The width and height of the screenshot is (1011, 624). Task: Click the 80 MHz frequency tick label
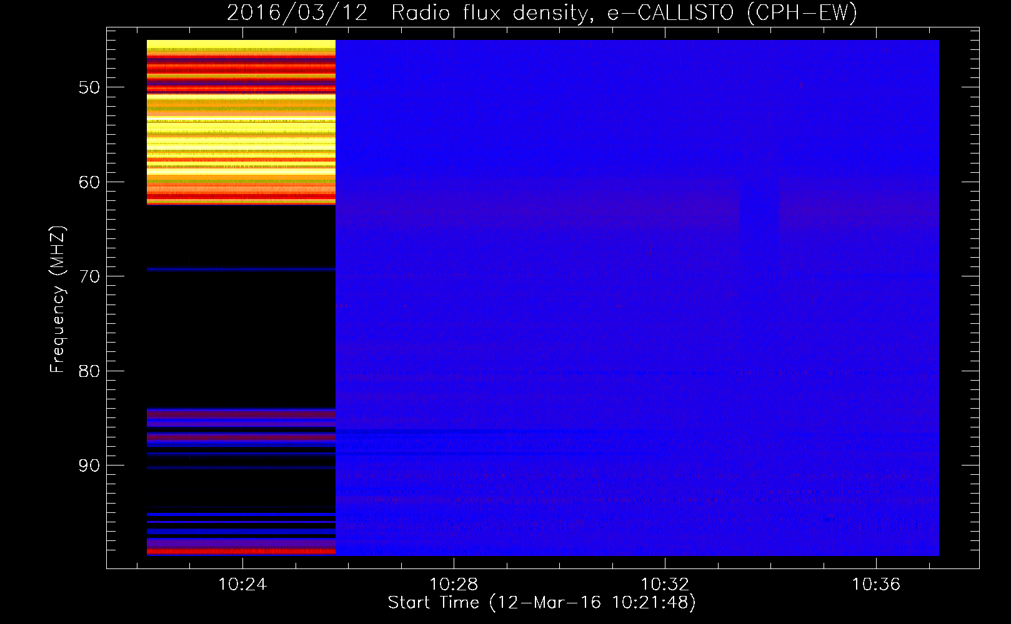89,371
